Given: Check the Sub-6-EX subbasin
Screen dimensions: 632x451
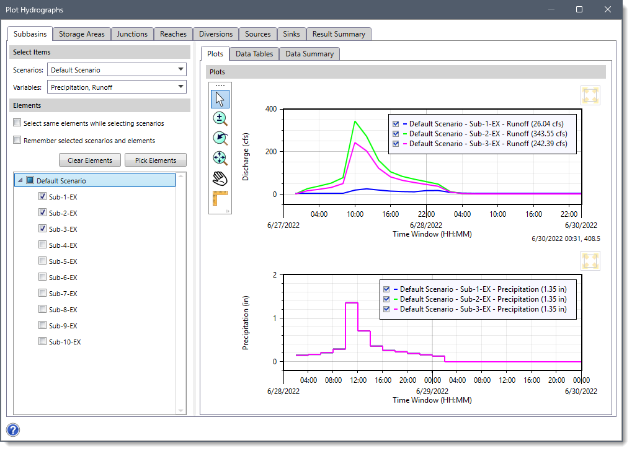Looking at the screenshot, I should (42, 277).
